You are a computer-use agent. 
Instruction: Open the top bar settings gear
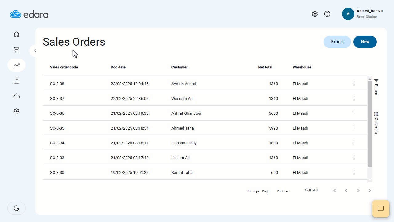coord(315,14)
